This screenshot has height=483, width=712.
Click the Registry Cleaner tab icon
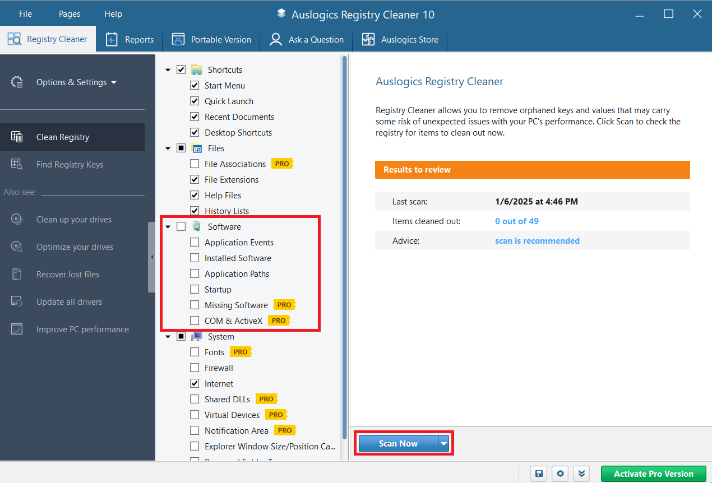tap(14, 39)
